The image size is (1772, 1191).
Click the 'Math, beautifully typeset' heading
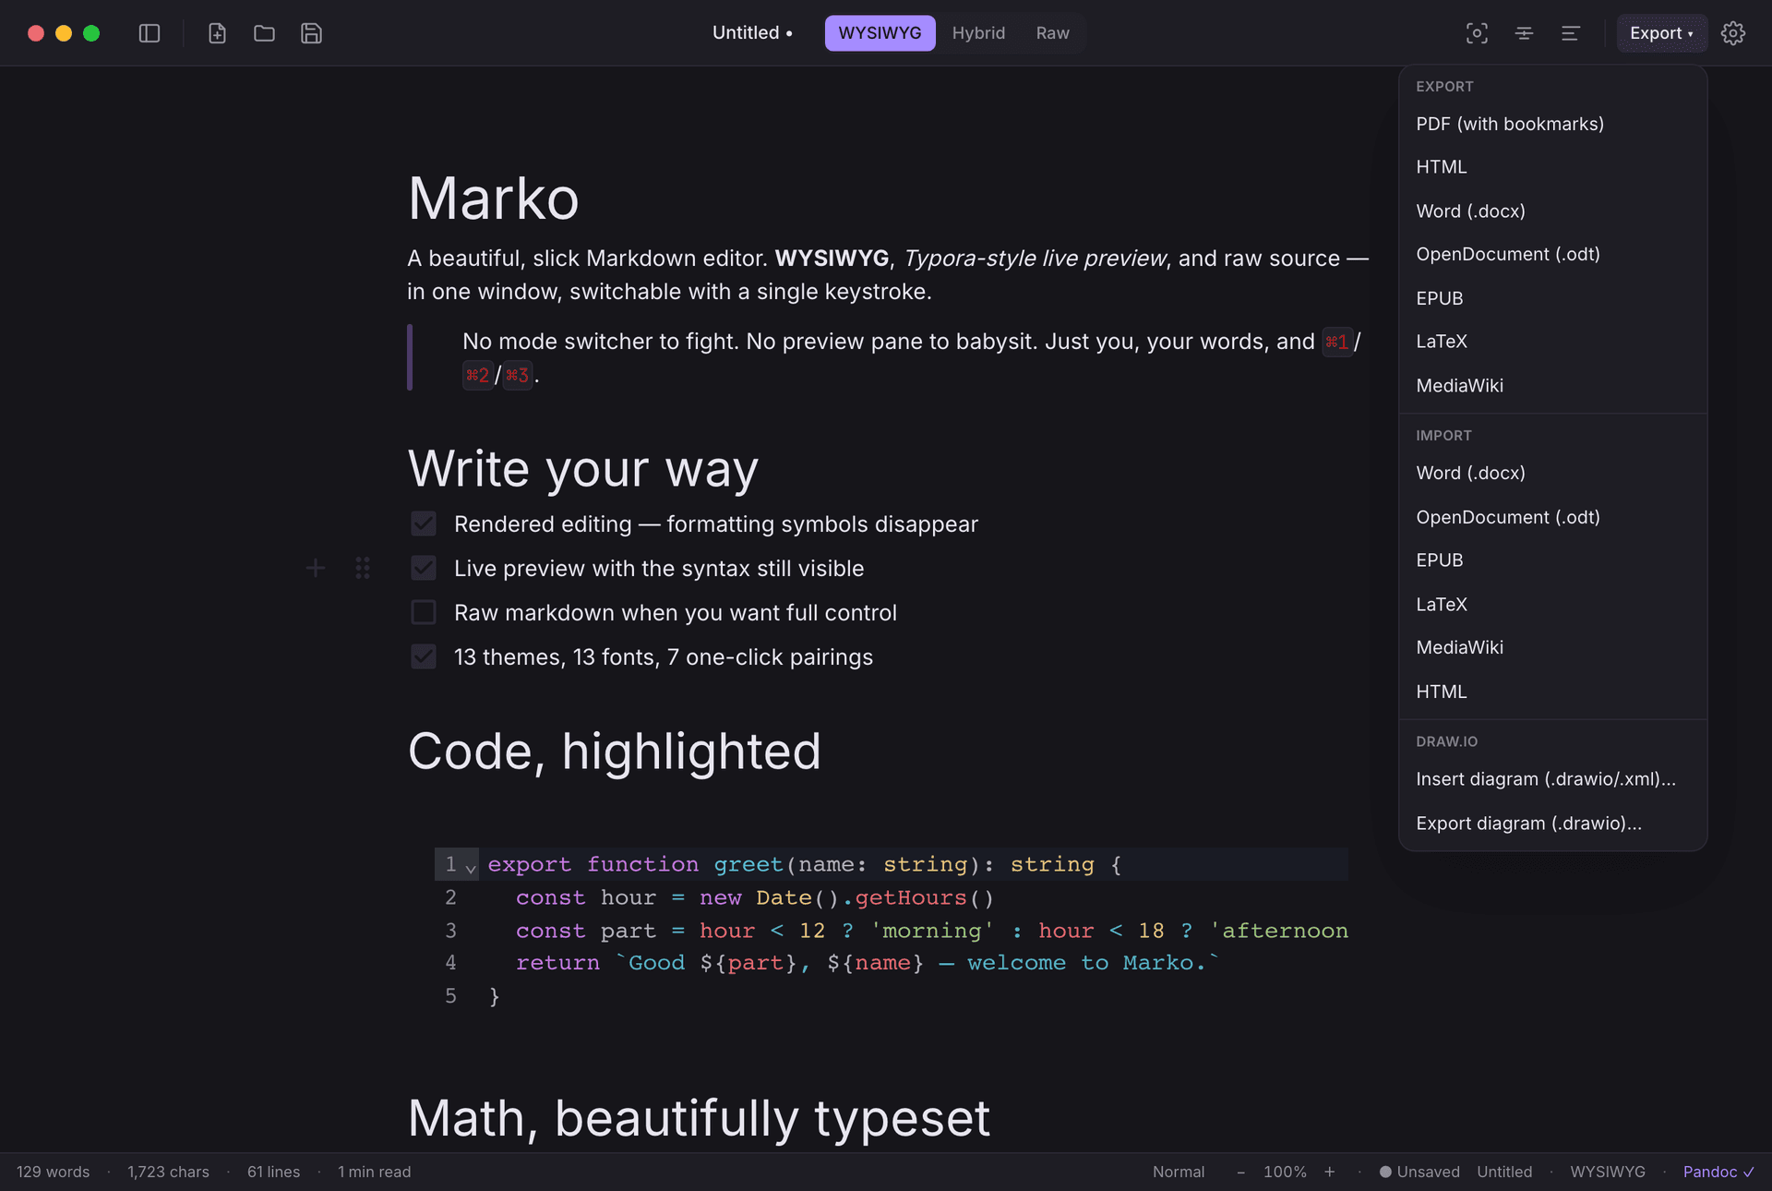point(699,1118)
